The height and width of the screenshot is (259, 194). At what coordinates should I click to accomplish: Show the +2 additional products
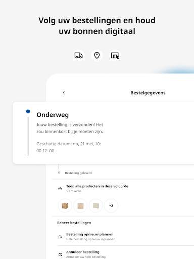tap(111, 205)
